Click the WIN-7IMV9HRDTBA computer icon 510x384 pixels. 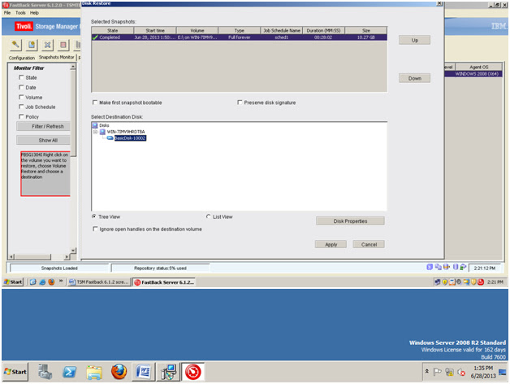tap(102, 131)
